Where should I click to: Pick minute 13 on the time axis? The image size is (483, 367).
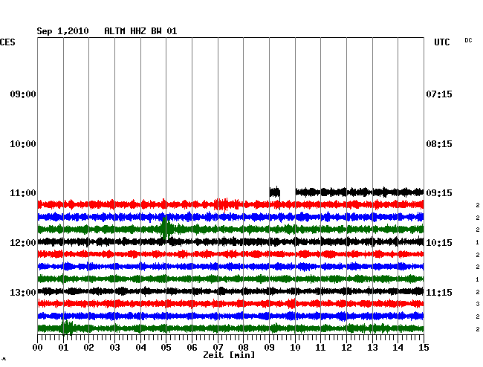click(x=372, y=347)
